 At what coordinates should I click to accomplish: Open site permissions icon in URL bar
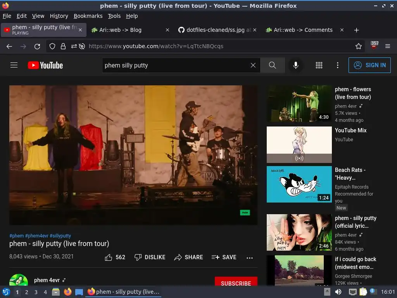click(74, 46)
